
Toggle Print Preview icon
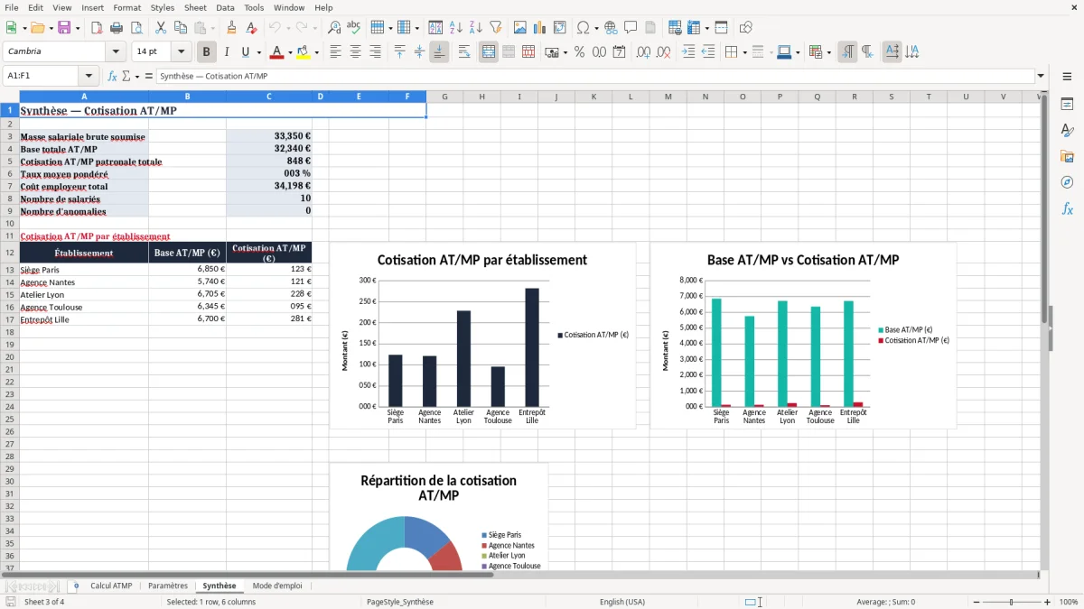[x=135, y=28]
